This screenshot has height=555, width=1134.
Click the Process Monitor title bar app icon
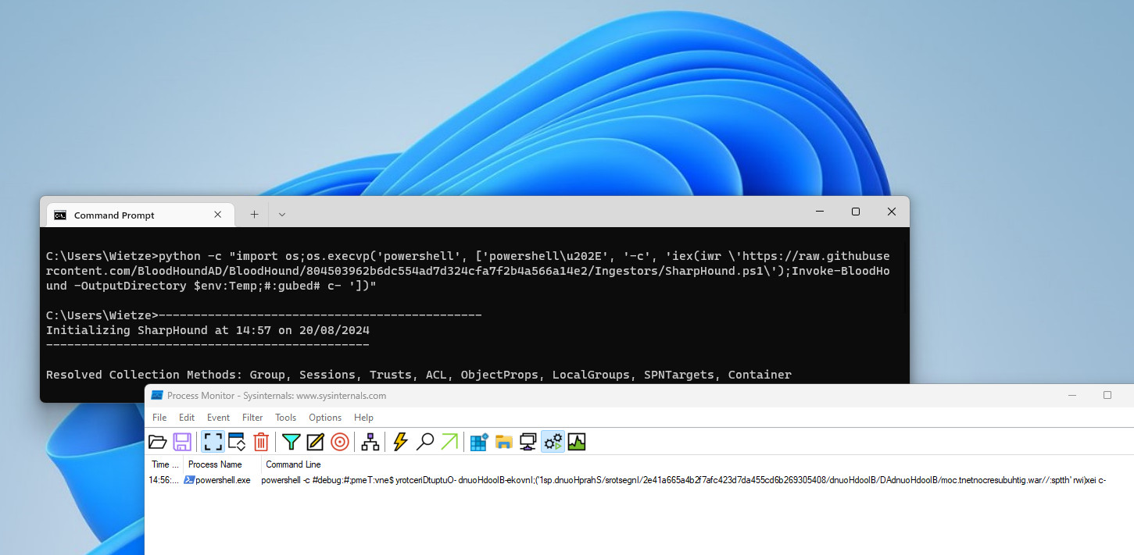(x=156, y=396)
